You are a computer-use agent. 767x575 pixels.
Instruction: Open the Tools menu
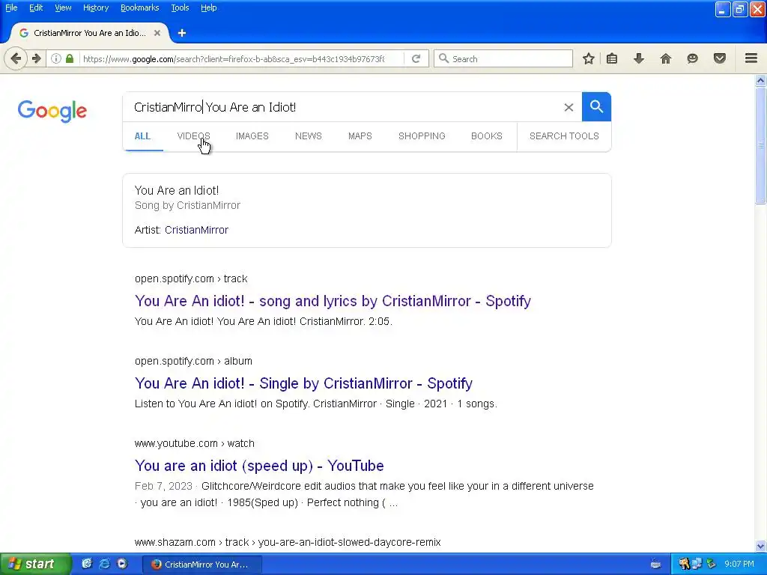pyautogui.click(x=180, y=7)
